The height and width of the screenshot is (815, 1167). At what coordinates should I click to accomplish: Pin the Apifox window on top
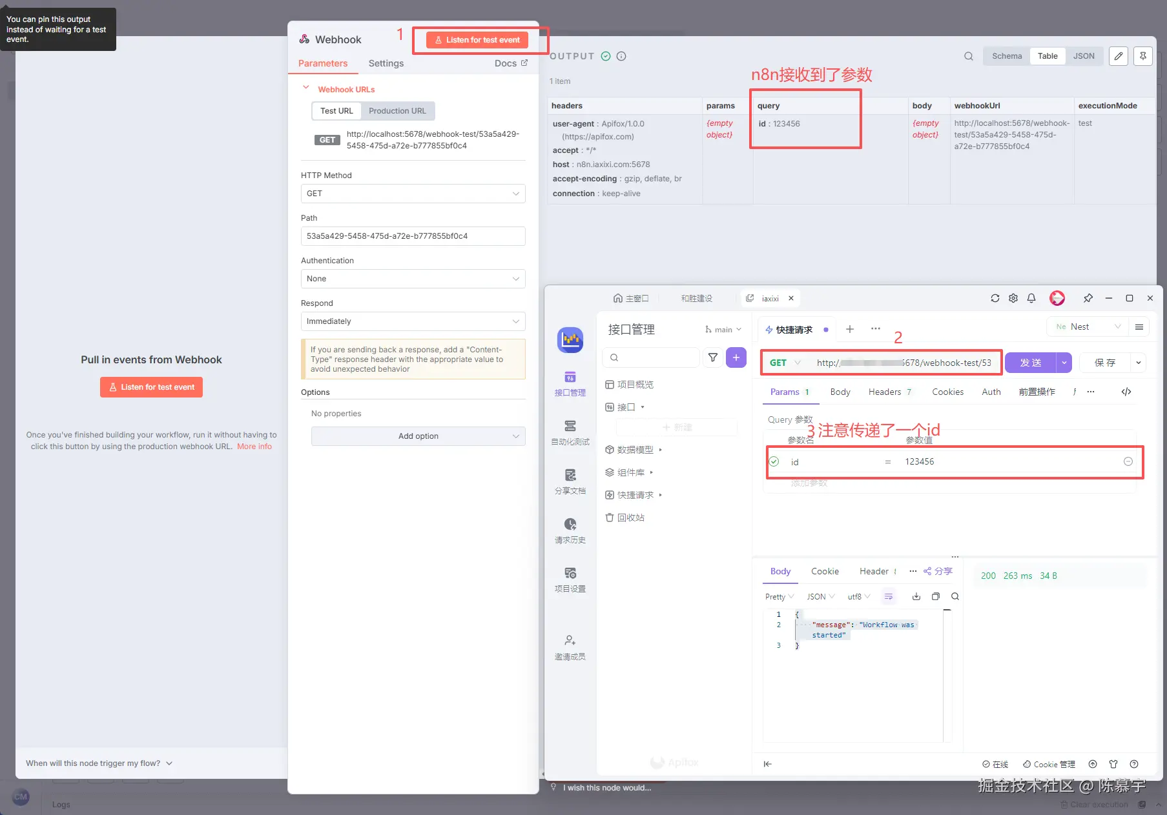click(x=1088, y=298)
